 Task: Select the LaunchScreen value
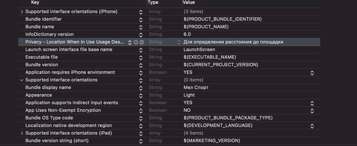click(x=199, y=50)
